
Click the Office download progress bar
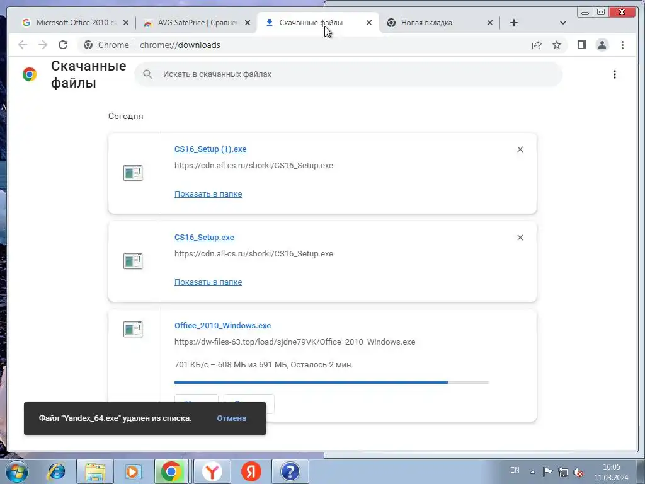331,383
